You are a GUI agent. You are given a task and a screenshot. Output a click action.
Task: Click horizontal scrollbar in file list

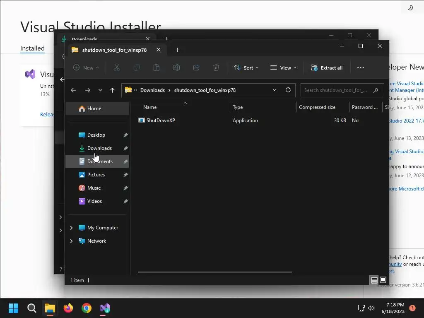click(x=215, y=272)
